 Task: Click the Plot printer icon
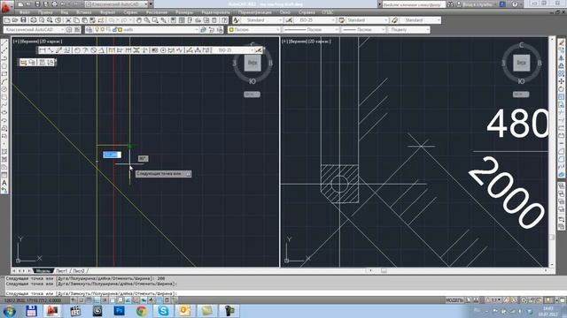tap(34, 20)
